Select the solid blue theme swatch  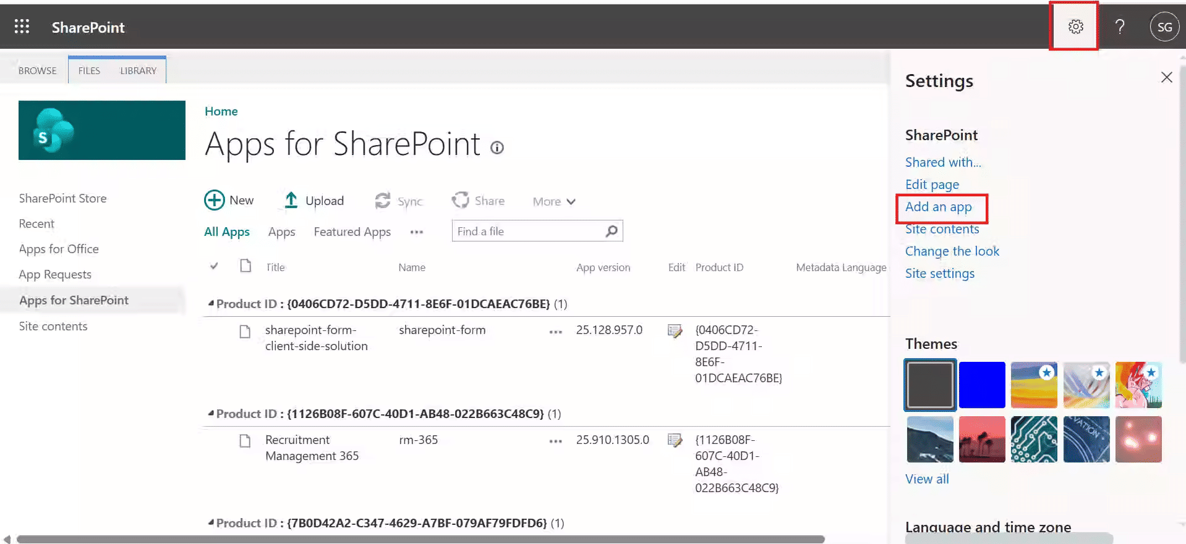981,385
